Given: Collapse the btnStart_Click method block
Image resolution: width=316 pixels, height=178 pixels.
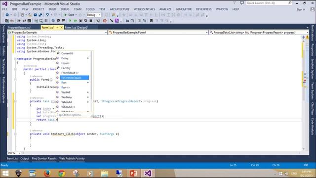Looking at the screenshot, I should pyautogui.click(x=15, y=134).
